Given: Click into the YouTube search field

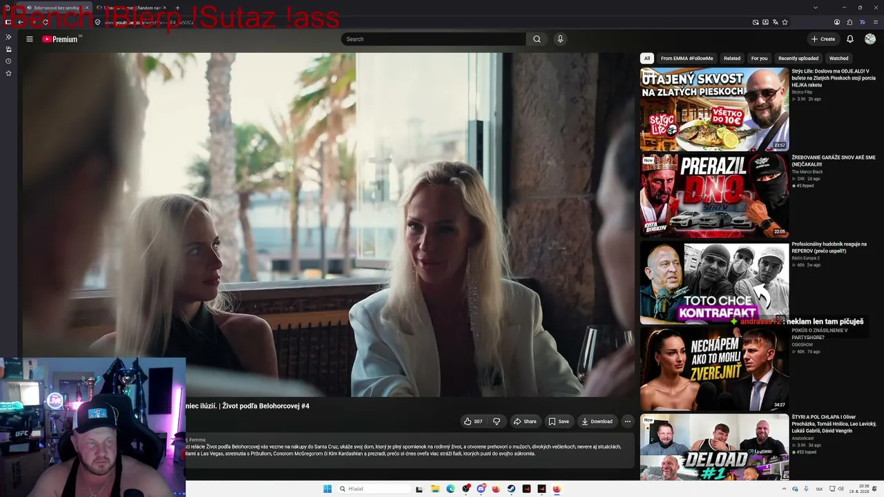Looking at the screenshot, I should (434, 39).
